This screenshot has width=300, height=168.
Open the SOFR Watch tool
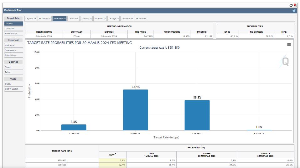click(13, 89)
